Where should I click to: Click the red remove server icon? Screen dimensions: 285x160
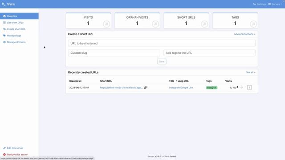(x=4, y=155)
